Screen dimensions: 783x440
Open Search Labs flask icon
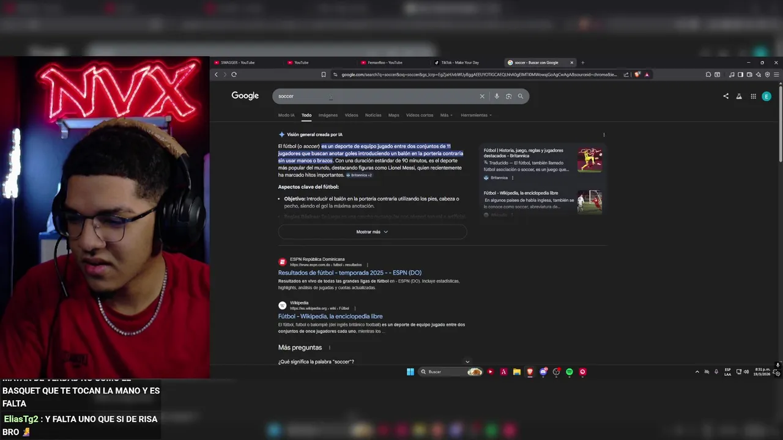click(739, 96)
